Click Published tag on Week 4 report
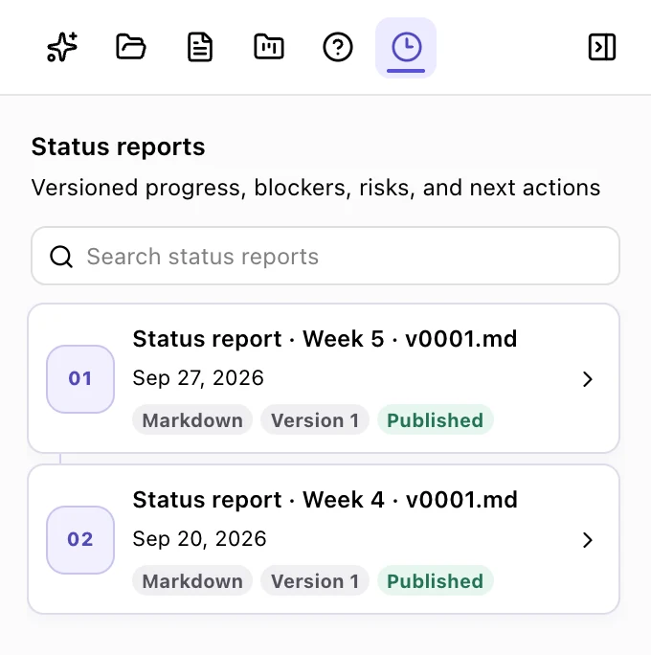This screenshot has width=651, height=655. pos(435,580)
